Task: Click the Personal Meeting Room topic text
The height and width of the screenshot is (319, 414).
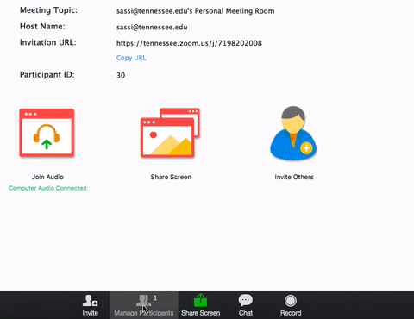Action: pos(195,11)
